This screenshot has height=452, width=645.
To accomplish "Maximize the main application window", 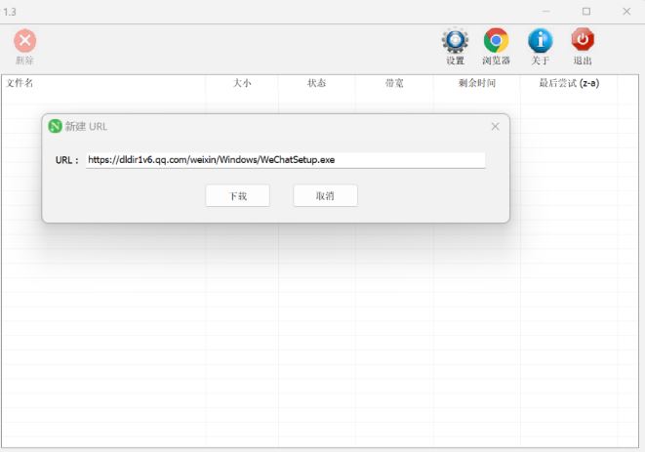I will (x=586, y=11).
